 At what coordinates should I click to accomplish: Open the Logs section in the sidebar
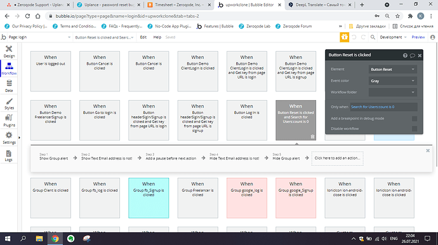click(x=9, y=156)
